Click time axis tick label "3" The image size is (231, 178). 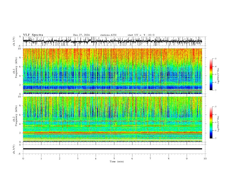[x=78, y=159]
